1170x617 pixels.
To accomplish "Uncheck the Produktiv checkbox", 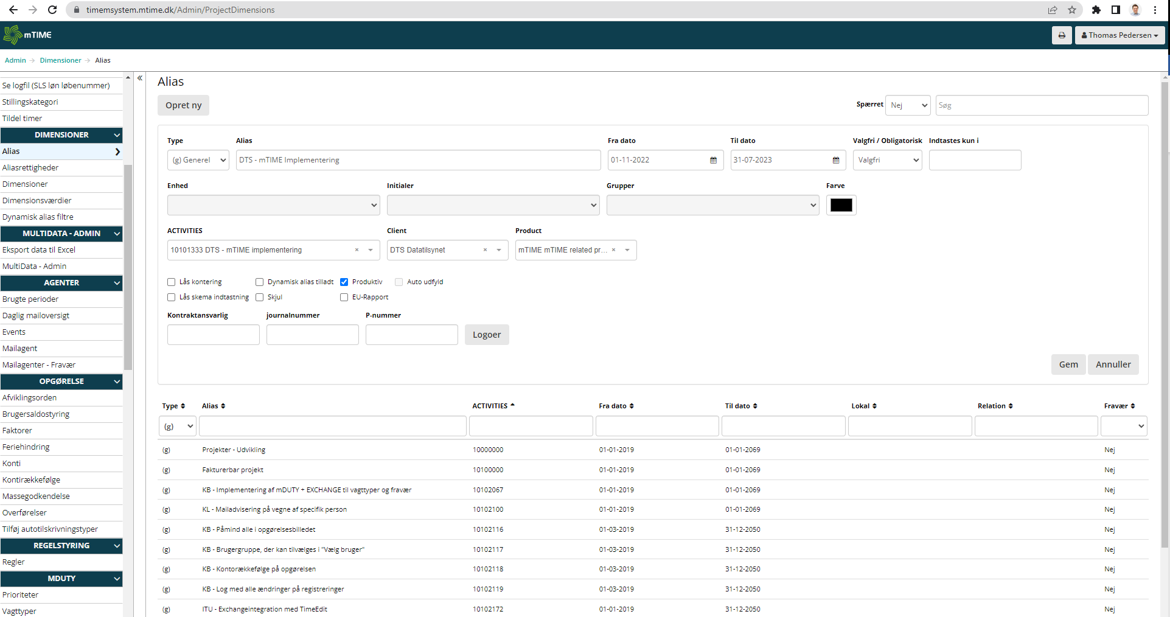I will point(344,282).
